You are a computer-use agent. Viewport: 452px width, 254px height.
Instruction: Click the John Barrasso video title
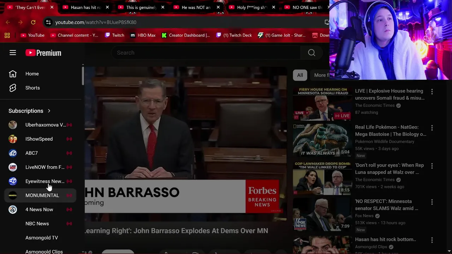pos(177,231)
